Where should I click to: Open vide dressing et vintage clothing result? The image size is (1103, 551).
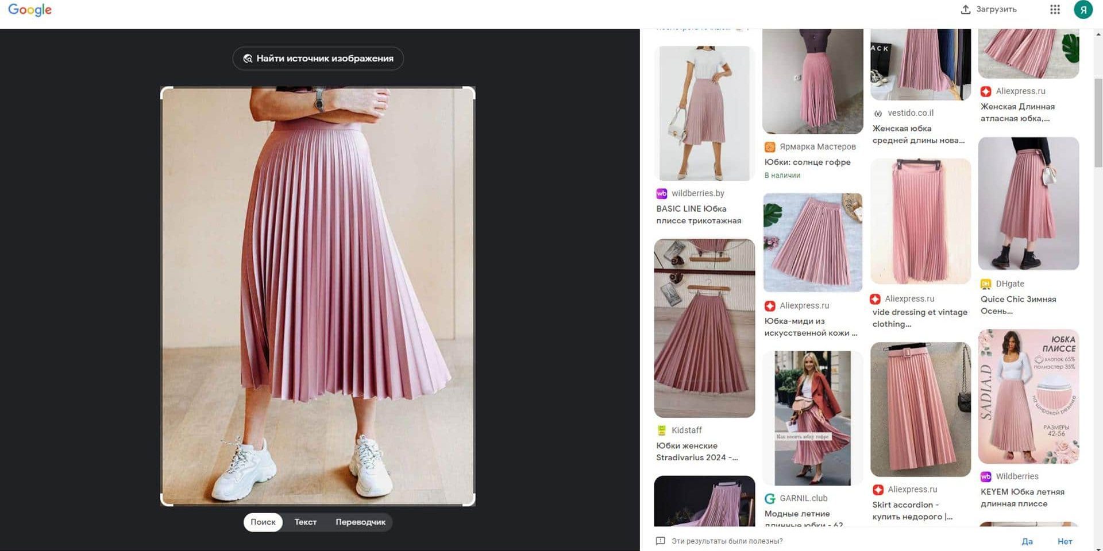click(x=919, y=318)
